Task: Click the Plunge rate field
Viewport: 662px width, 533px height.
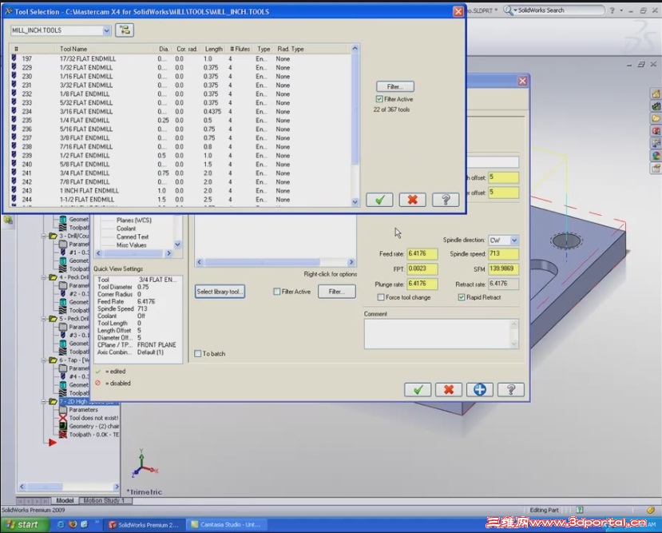Action: click(422, 284)
